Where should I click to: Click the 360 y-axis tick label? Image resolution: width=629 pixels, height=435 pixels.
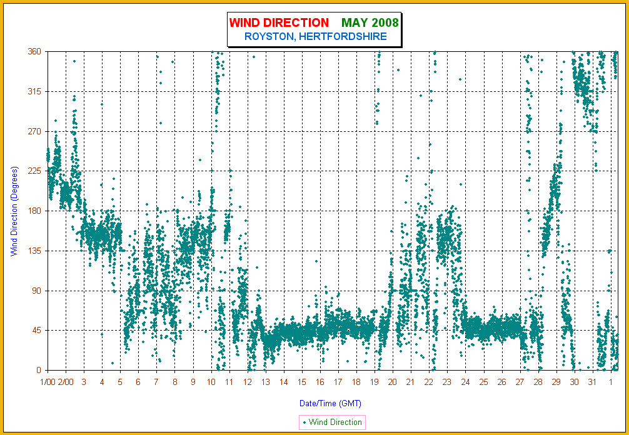coord(35,51)
